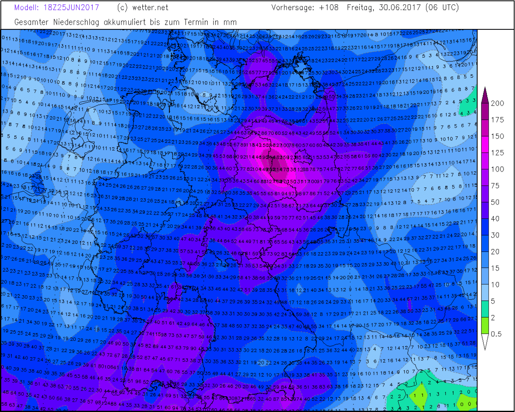Select the lime legend swatch between 0.5 and 2
515x412 pixels.
485,325
